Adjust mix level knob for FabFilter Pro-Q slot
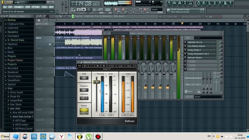249x140 pixels. coord(221,42)
